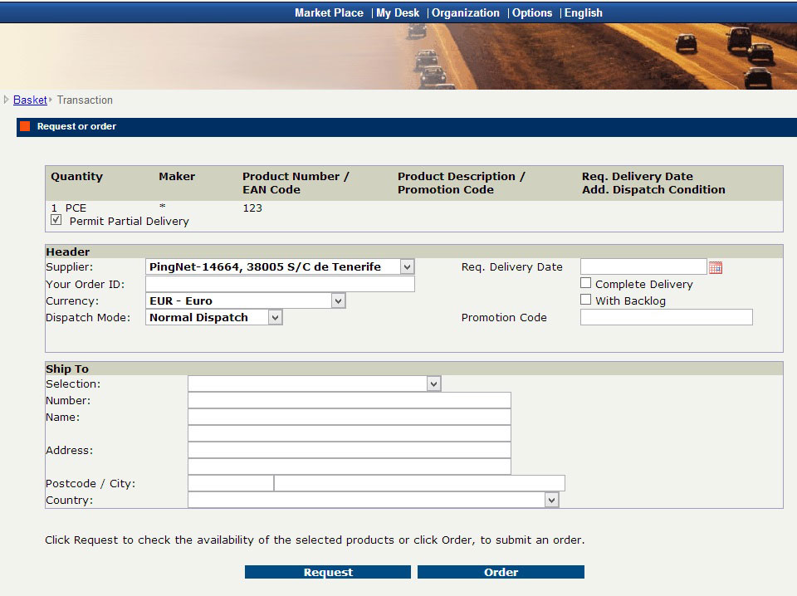The height and width of the screenshot is (596, 797).
Task: Enable Complete Delivery checkbox
Action: [x=585, y=283]
